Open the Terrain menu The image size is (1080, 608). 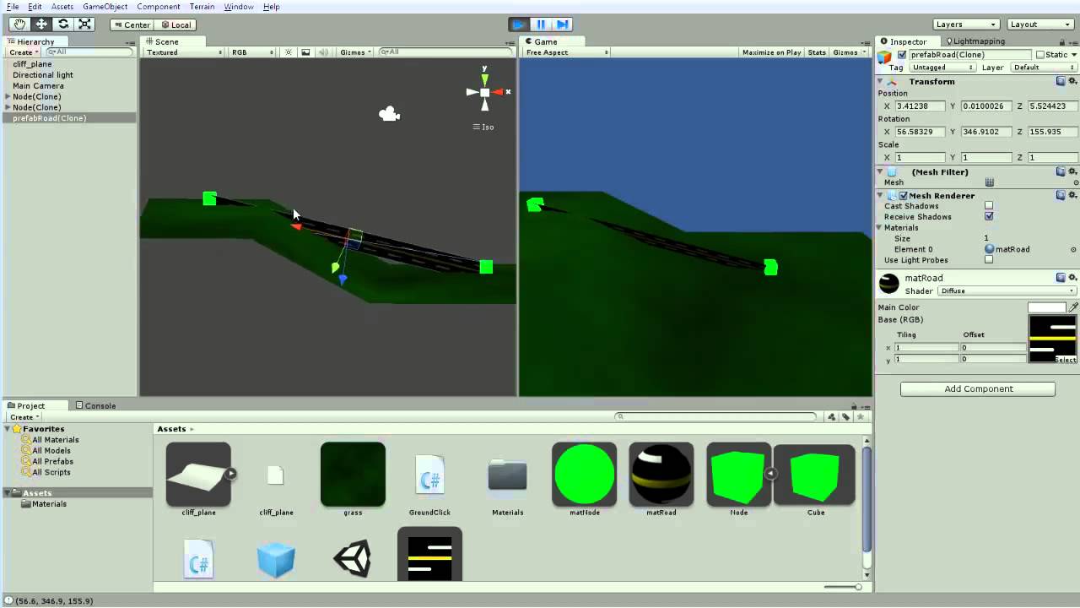[x=202, y=7]
